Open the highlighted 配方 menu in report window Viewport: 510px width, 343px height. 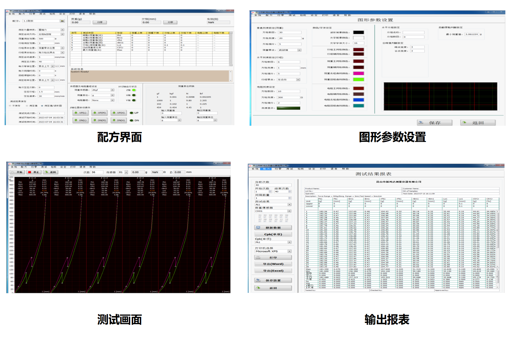coord(266,169)
